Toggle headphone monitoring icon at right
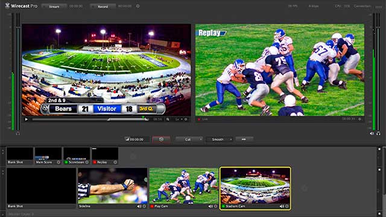 click(378, 134)
